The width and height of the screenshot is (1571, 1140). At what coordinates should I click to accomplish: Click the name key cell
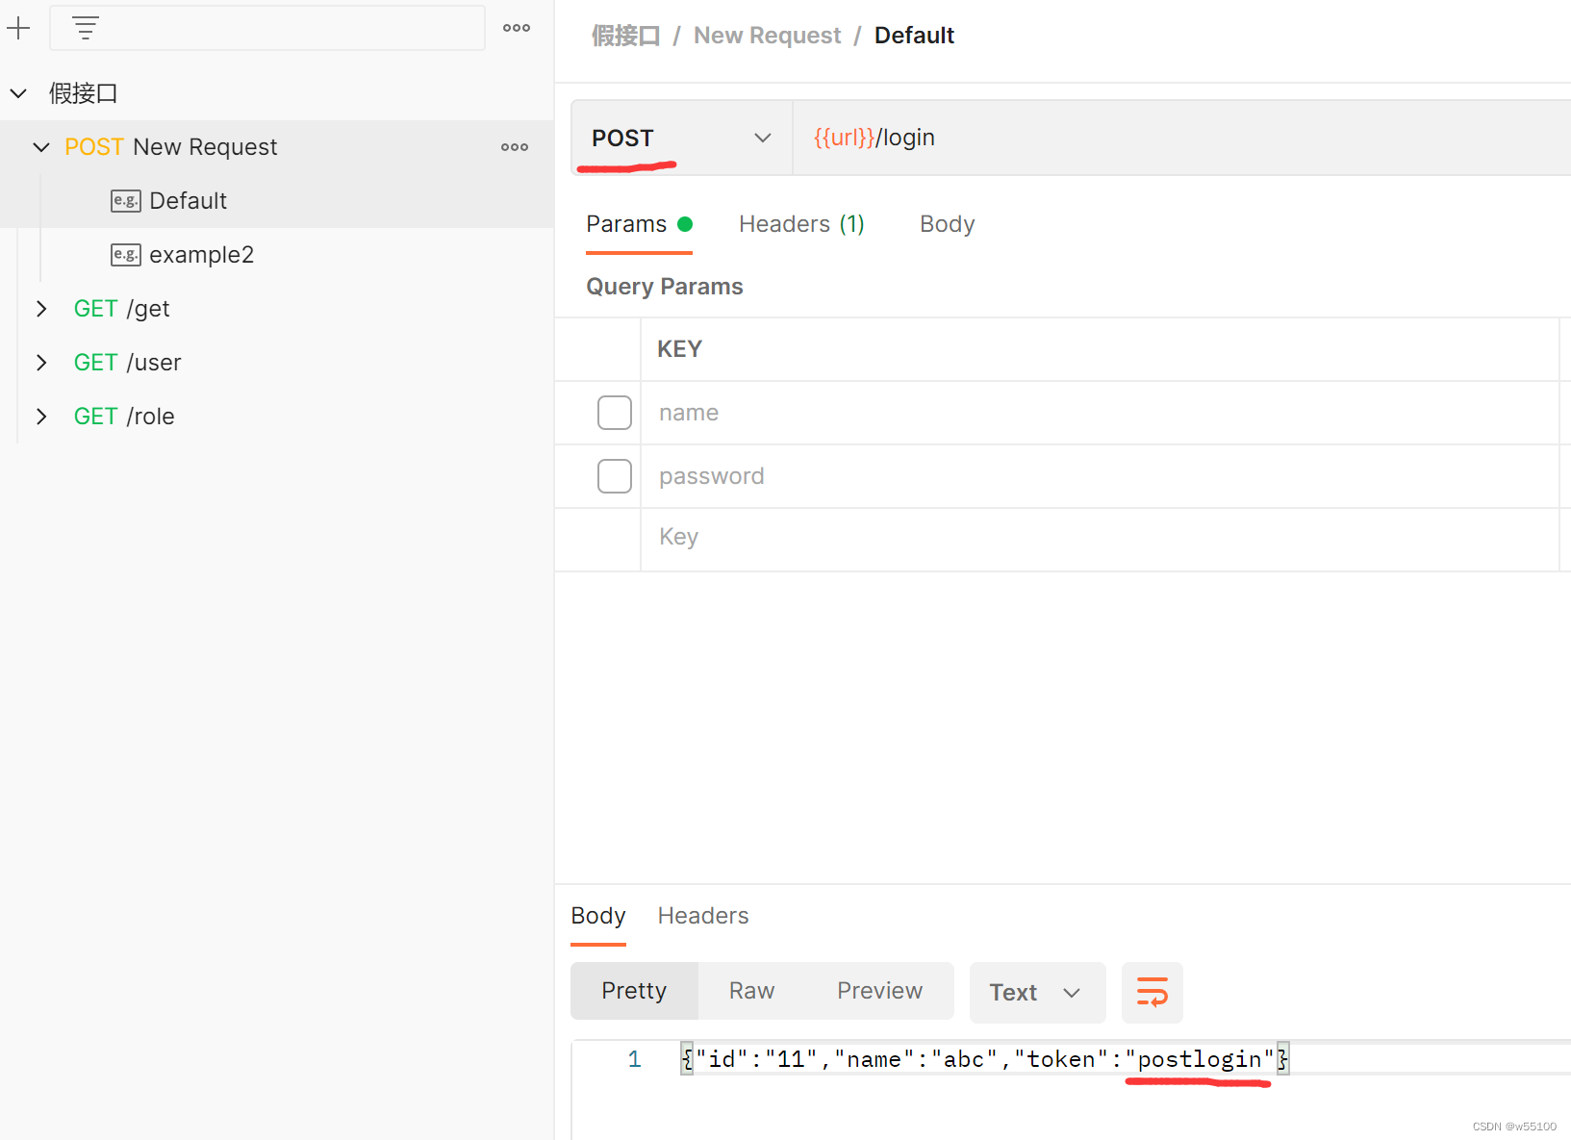point(1100,413)
